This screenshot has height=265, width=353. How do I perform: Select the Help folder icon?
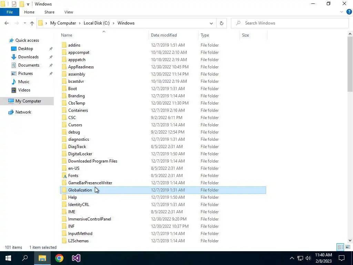(x=64, y=197)
